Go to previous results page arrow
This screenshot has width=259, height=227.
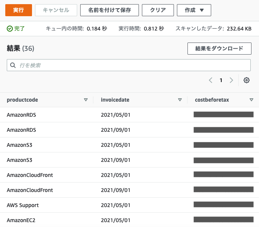(210, 80)
